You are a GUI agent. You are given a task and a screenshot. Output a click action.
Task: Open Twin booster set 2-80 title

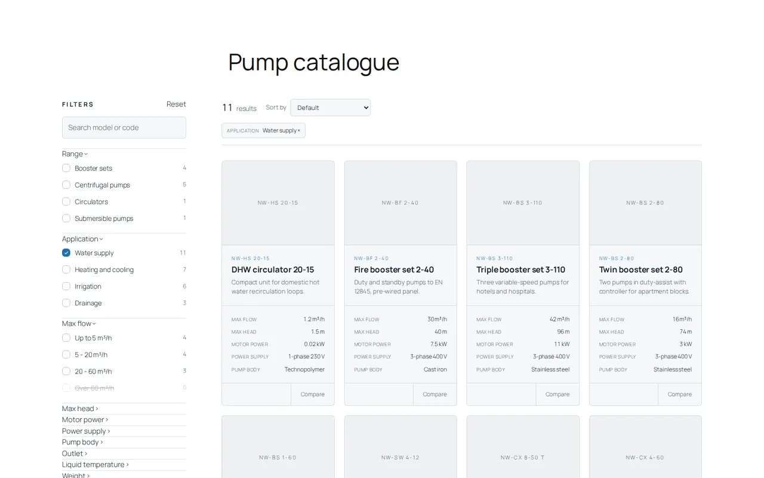coord(641,269)
